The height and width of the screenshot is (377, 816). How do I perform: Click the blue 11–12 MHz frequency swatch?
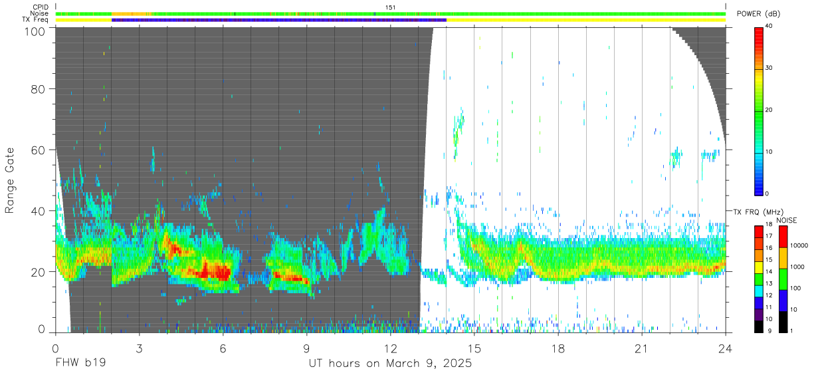[760, 303]
